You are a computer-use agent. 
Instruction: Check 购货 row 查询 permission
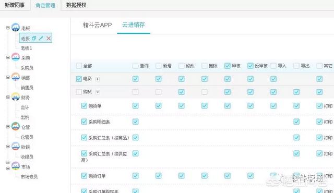136,92
